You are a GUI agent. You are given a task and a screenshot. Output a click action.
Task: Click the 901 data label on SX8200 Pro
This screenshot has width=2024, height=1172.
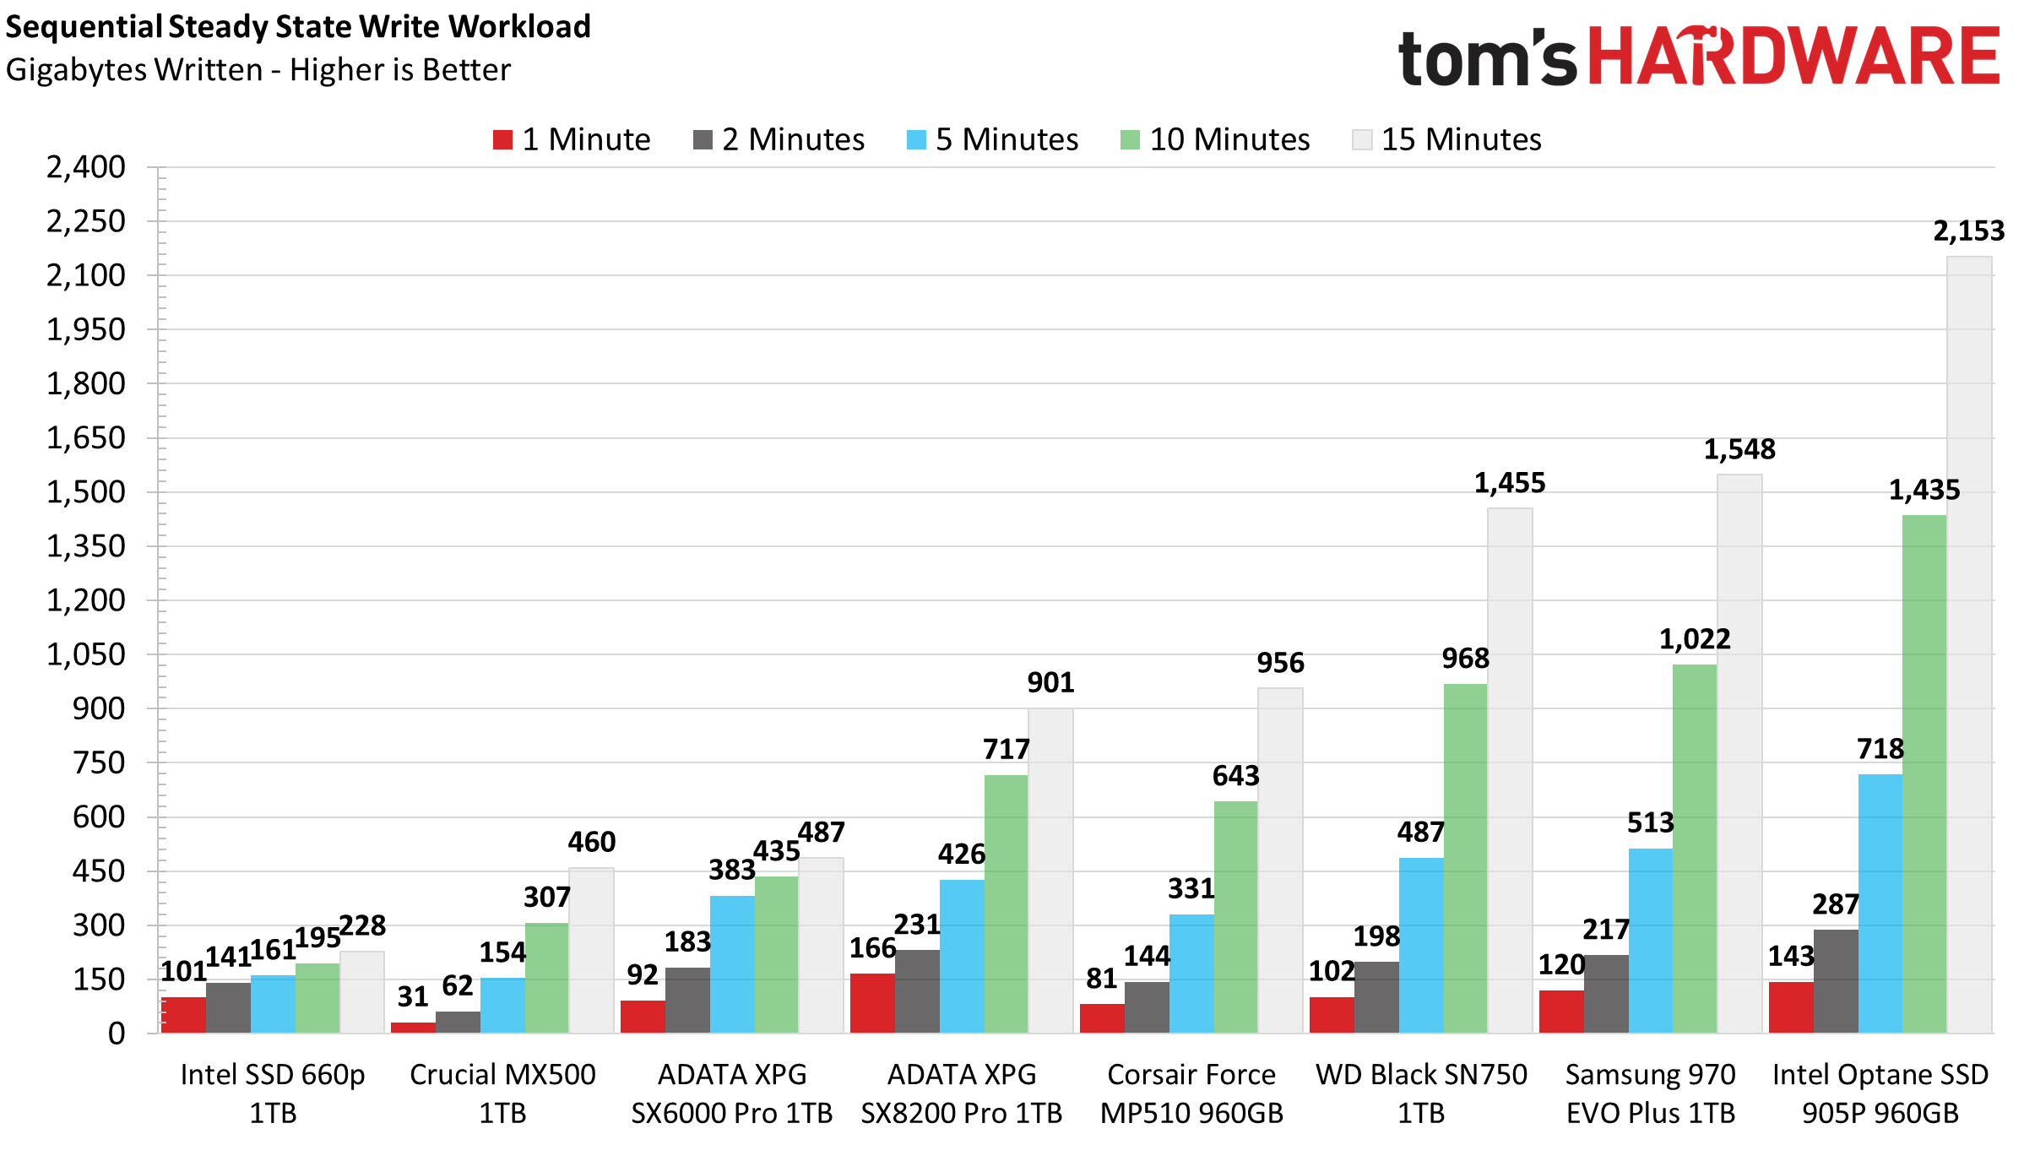click(1050, 682)
